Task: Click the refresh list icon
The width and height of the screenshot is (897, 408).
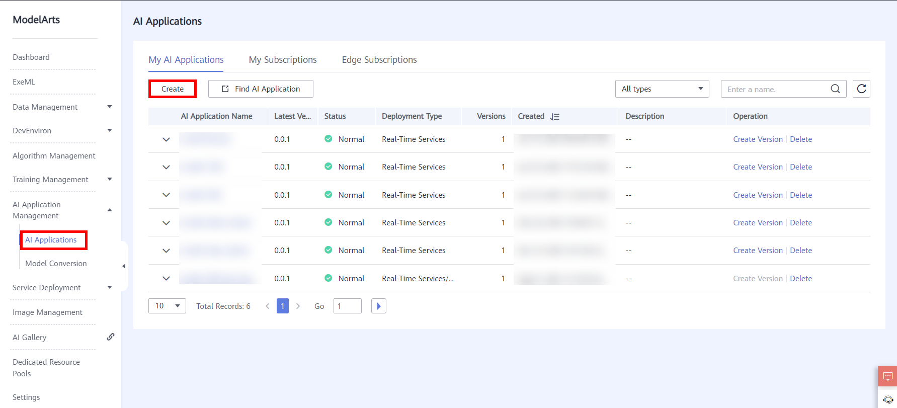Action: (x=861, y=89)
